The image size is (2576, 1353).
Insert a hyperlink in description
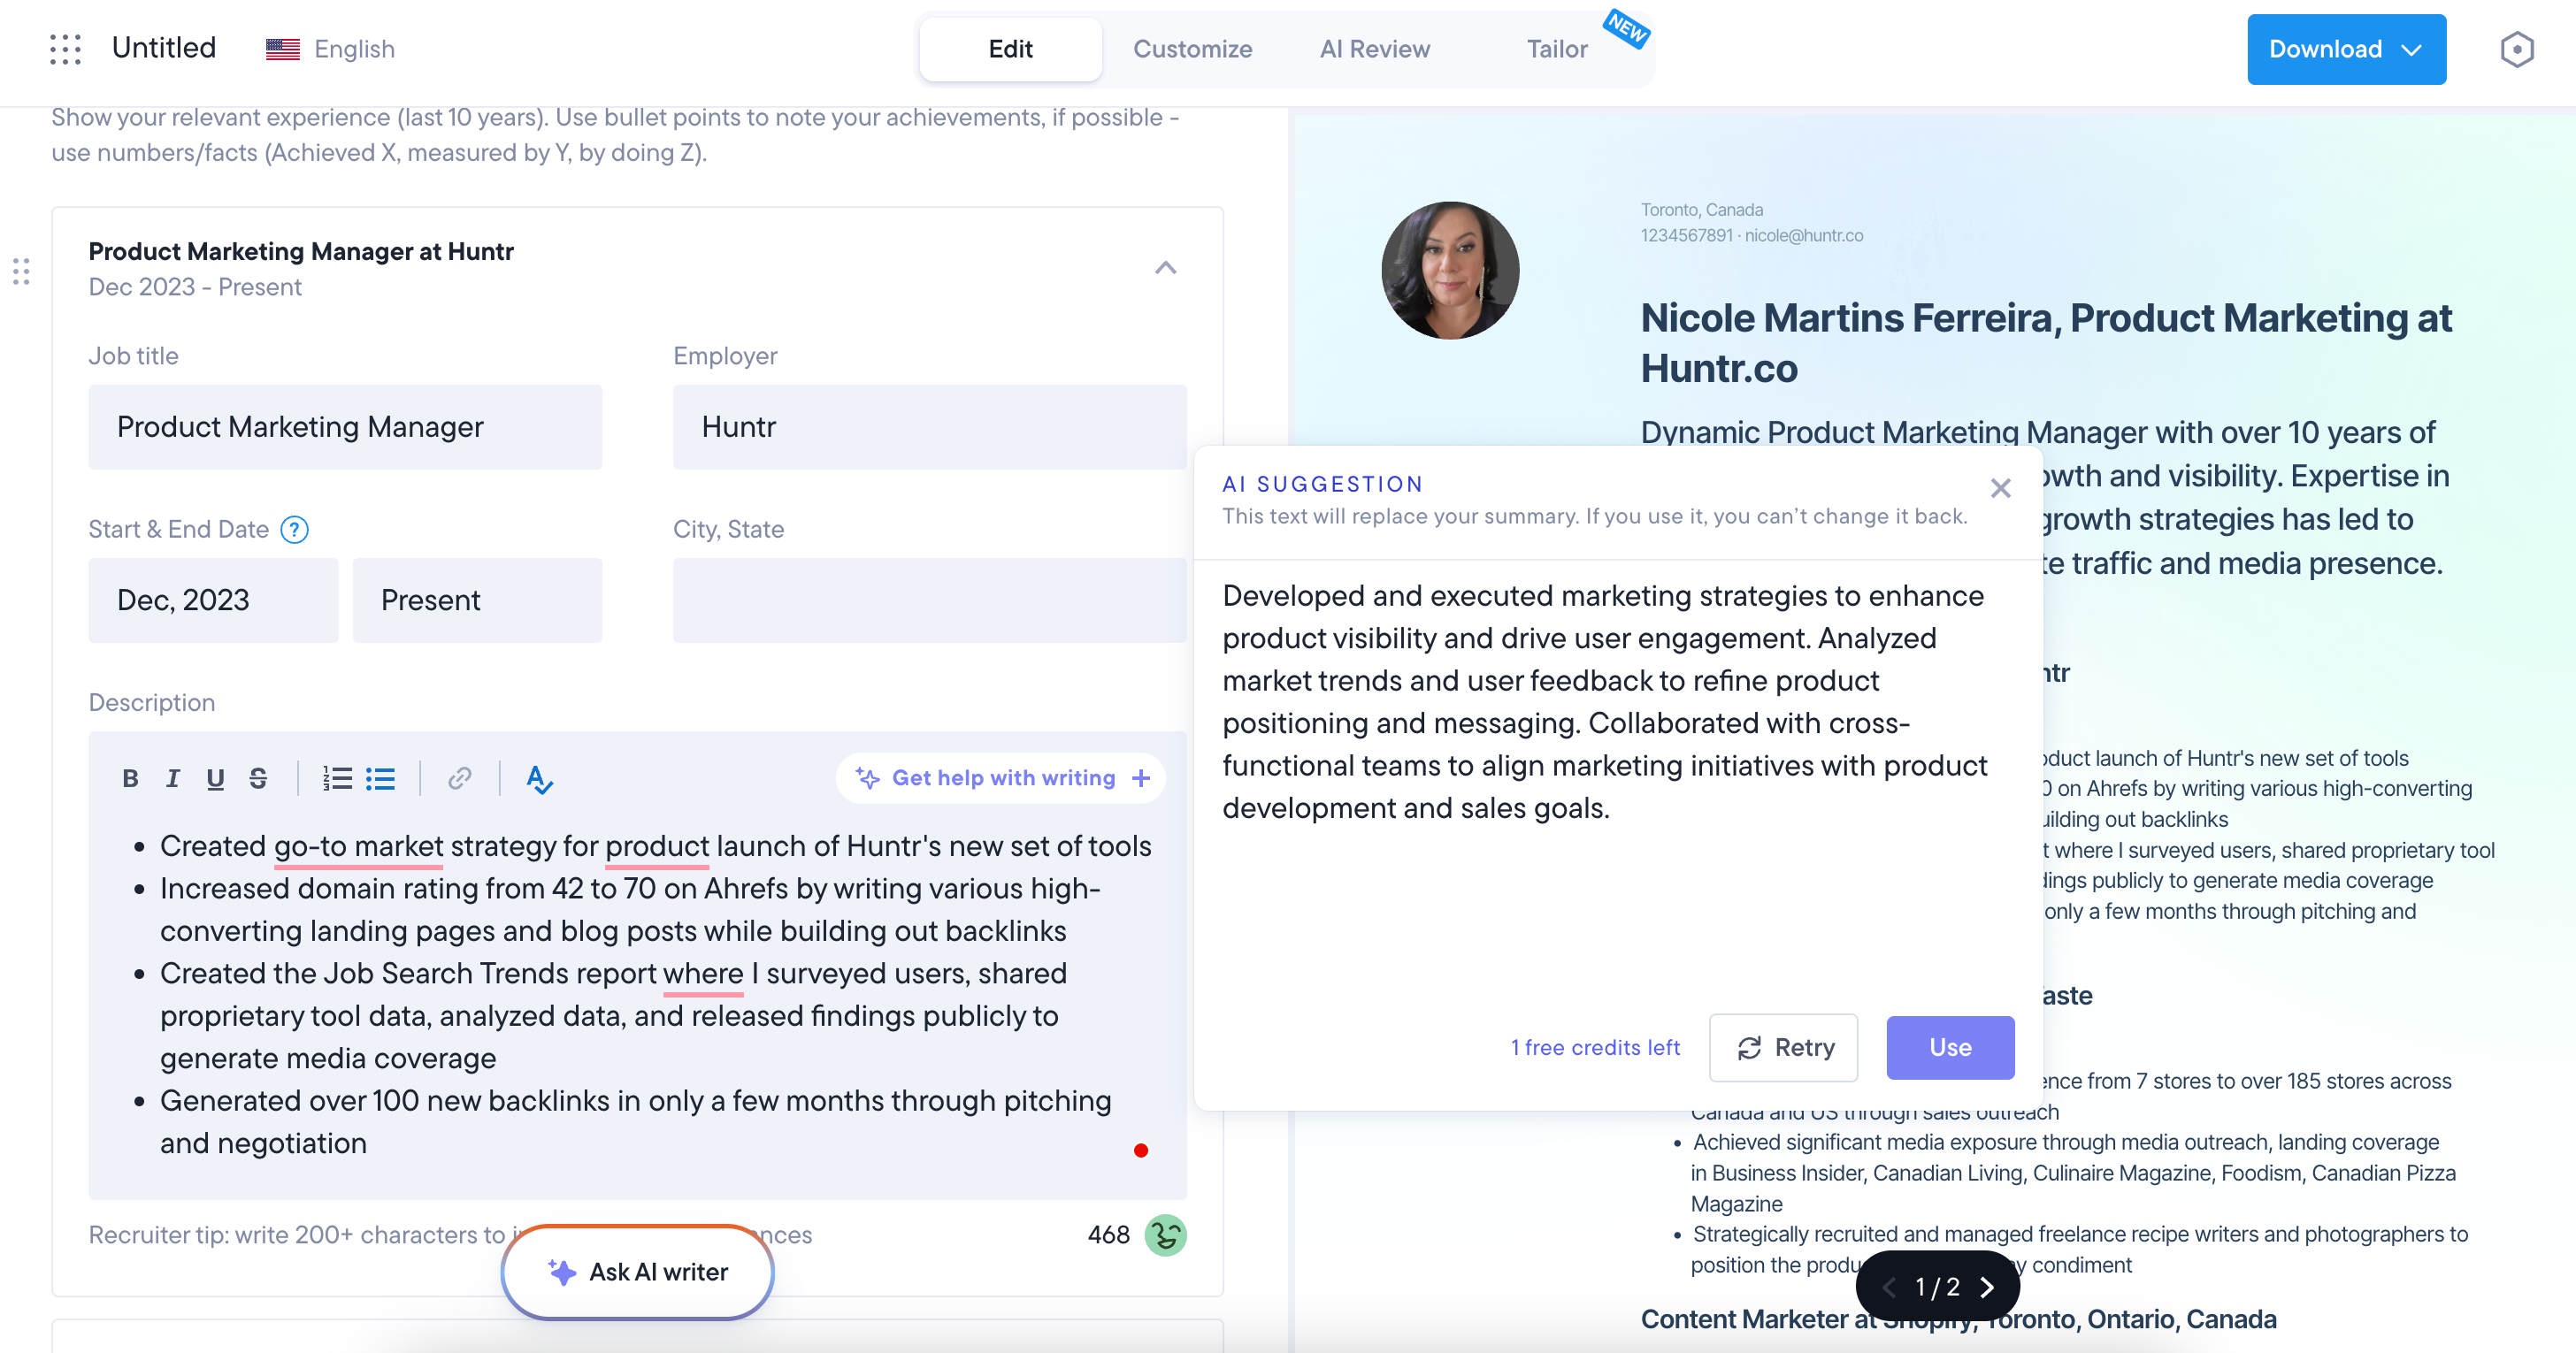tap(459, 778)
